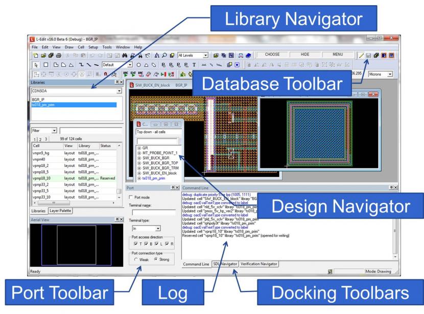Click status bar icon left of Mode Drawing

pyautogui.click(x=330, y=272)
